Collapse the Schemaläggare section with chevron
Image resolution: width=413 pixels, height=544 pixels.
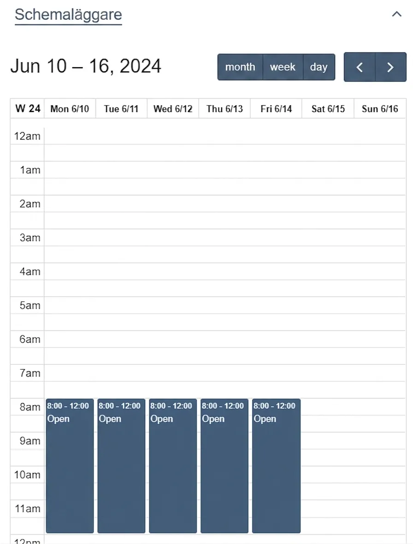[396, 14]
